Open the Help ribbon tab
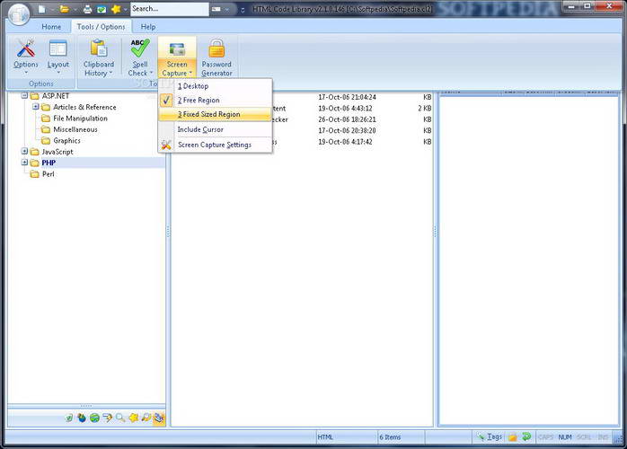Screen dimensions: 627x449 (148, 27)
